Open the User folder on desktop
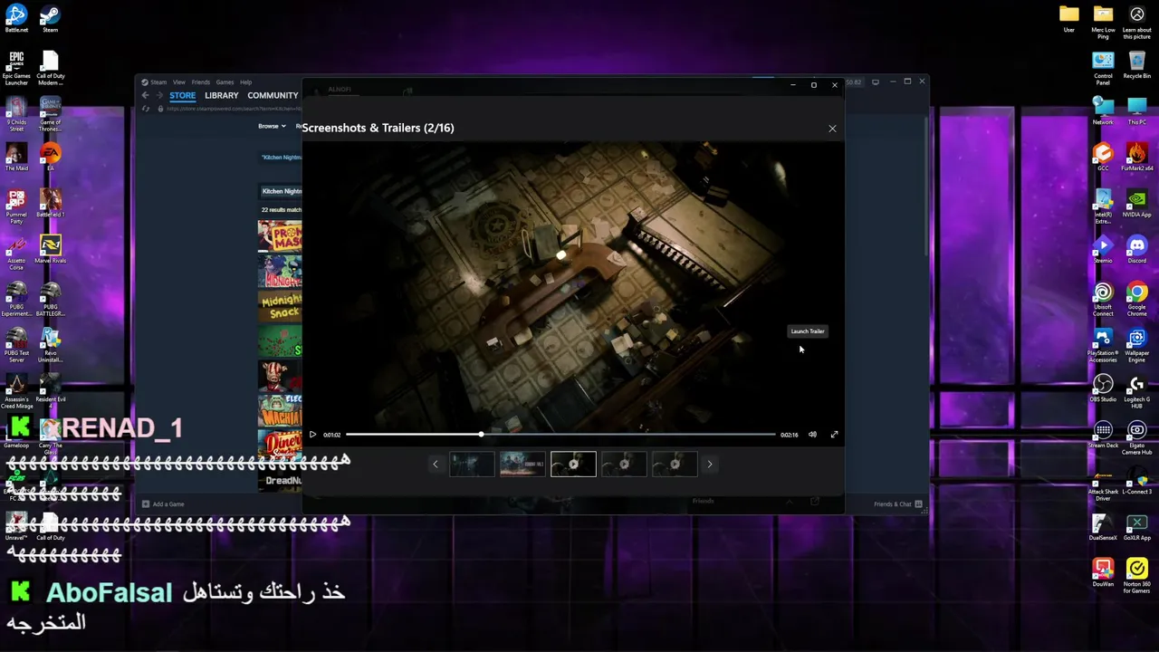This screenshot has height=652, width=1159. [1069, 18]
